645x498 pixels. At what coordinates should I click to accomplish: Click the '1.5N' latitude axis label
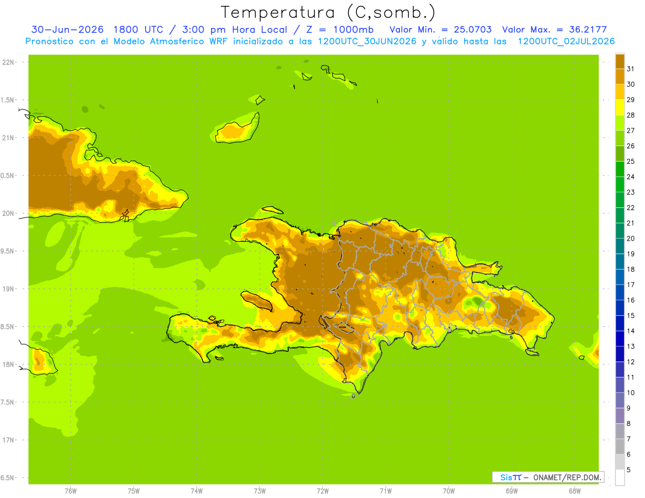(8, 100)
